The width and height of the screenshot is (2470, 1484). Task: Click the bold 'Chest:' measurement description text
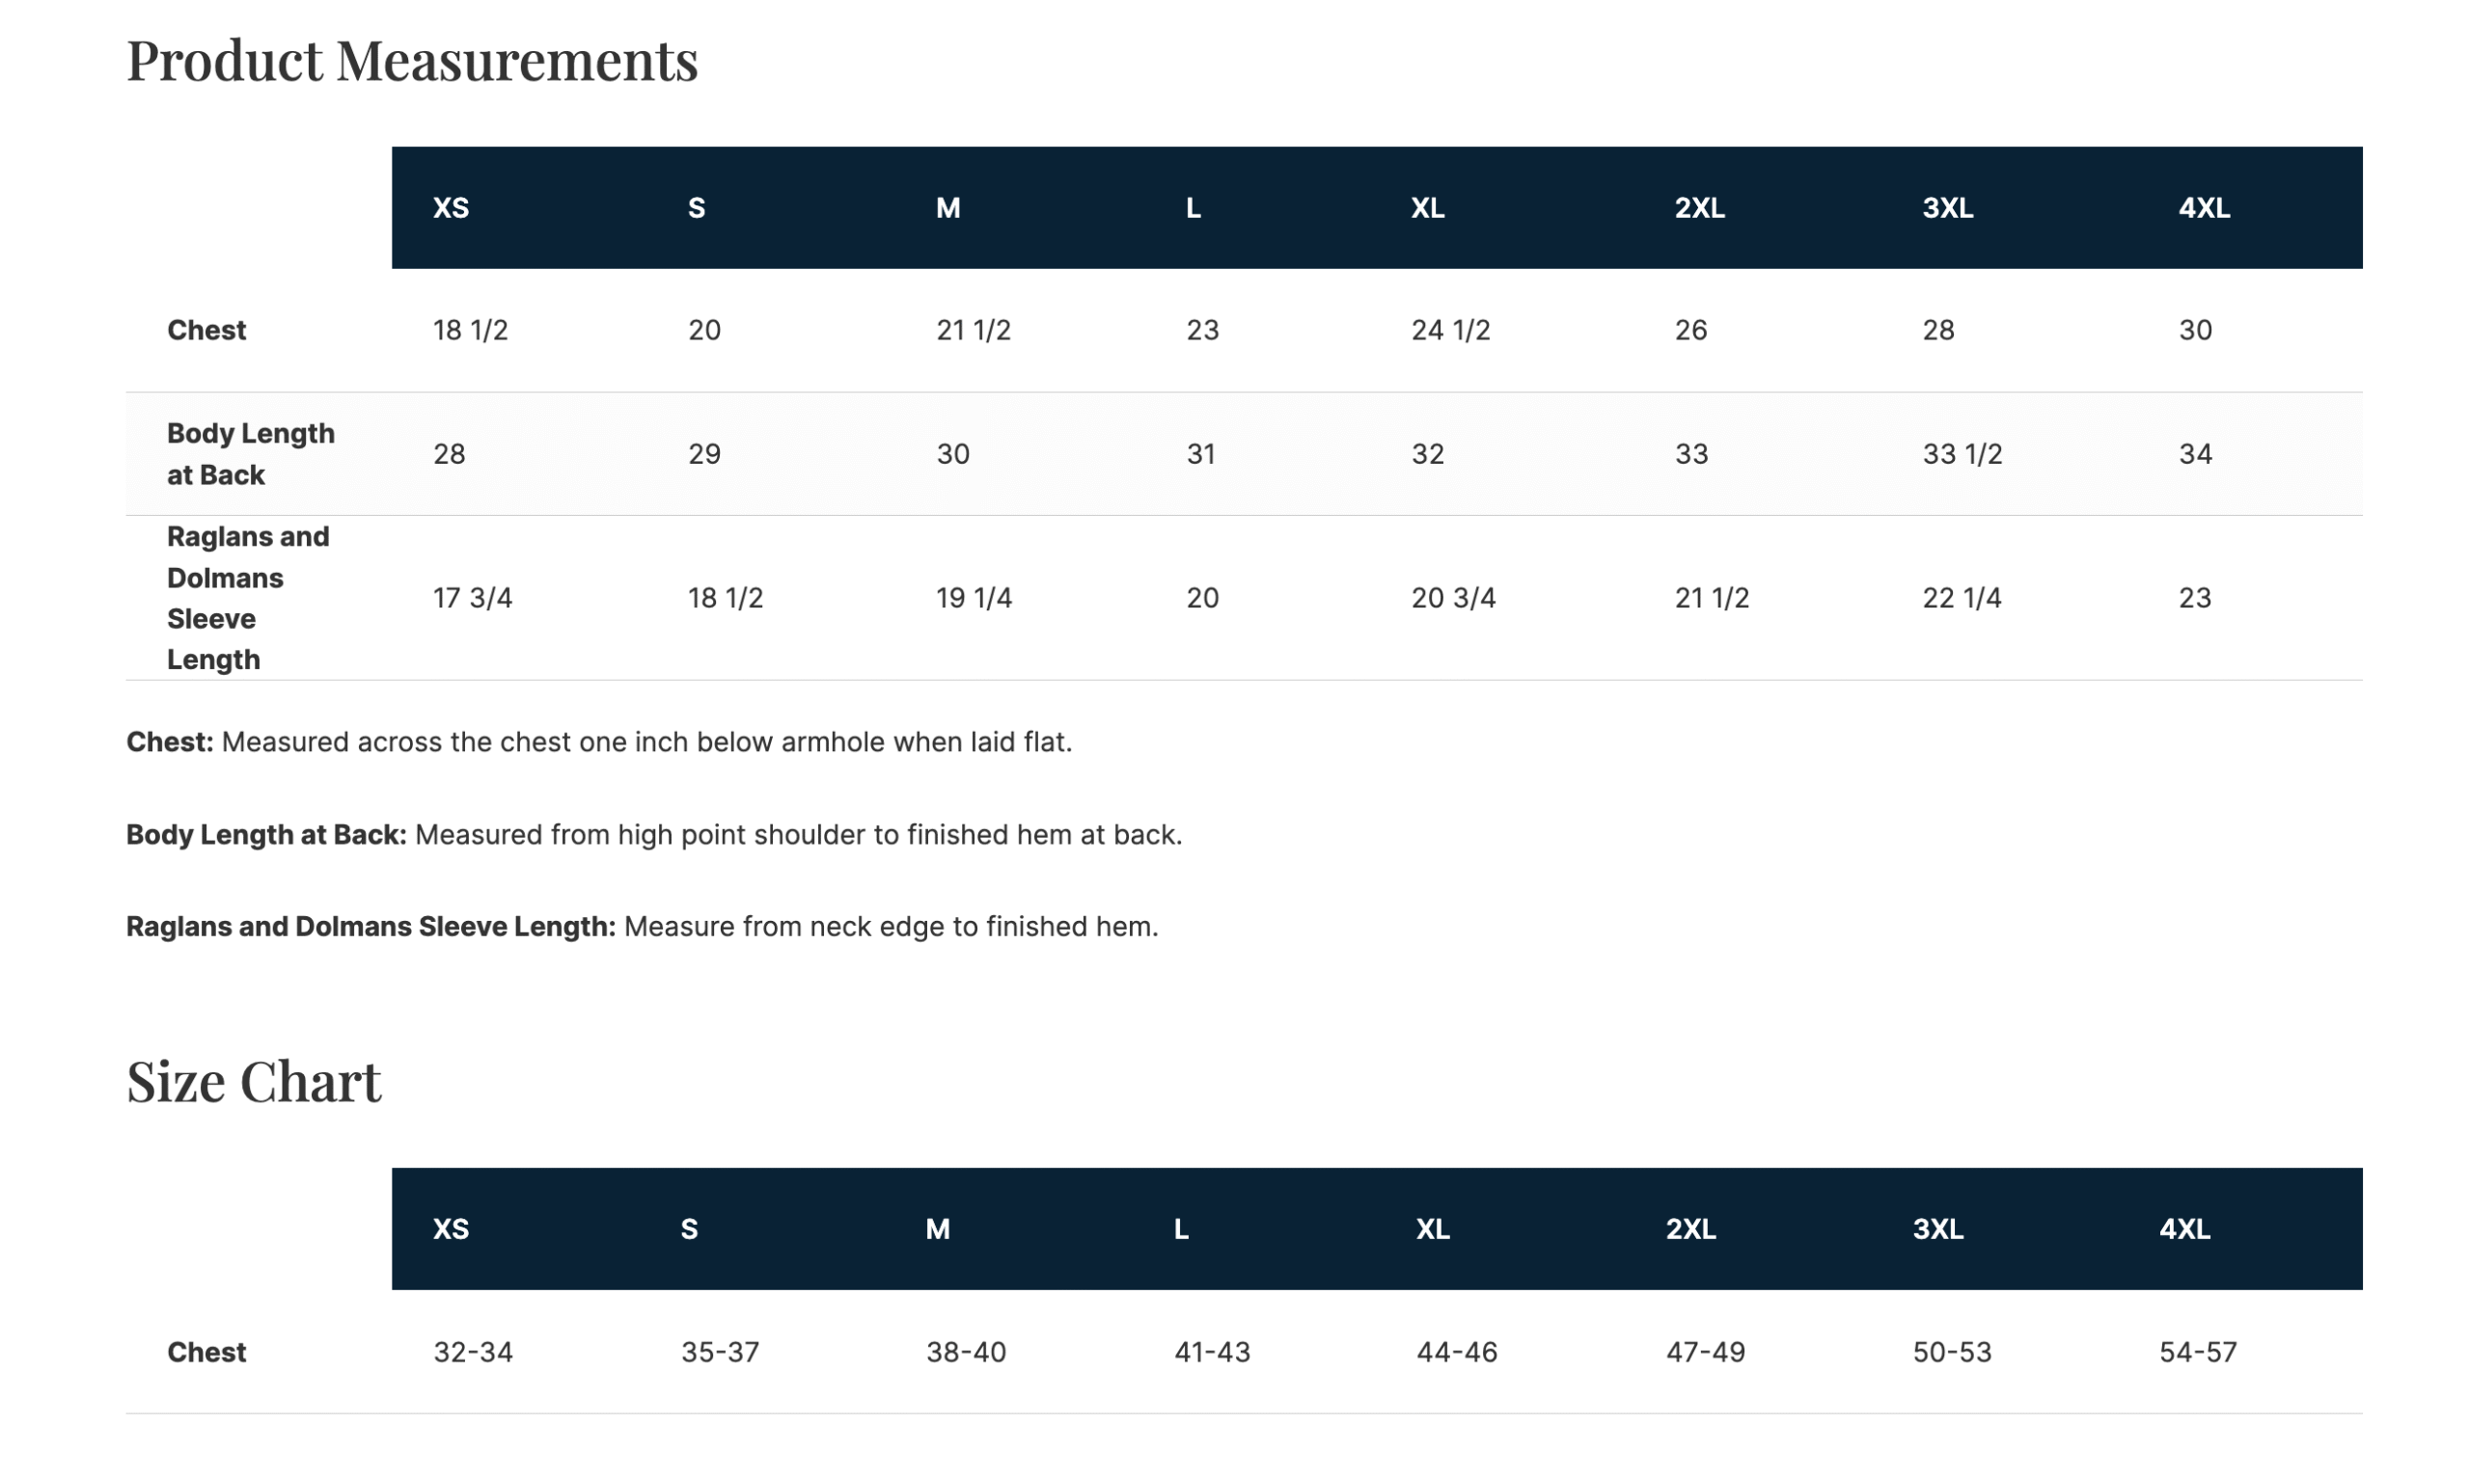[169, 742]
